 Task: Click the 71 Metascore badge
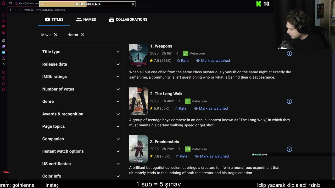(188, 101)
